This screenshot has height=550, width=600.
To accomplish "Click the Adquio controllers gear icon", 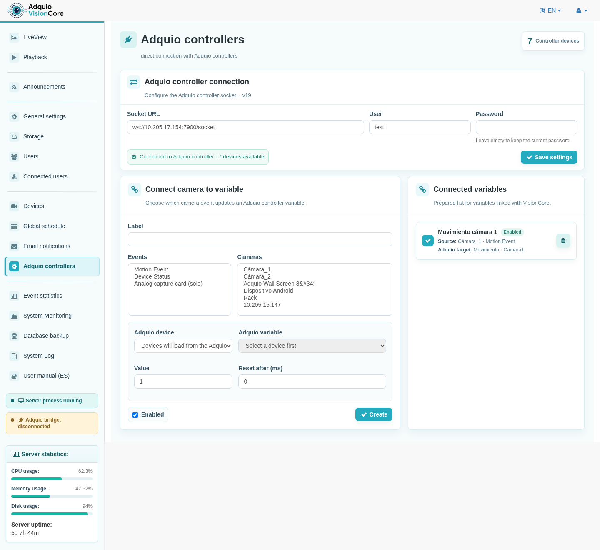I will pos(14,266).
